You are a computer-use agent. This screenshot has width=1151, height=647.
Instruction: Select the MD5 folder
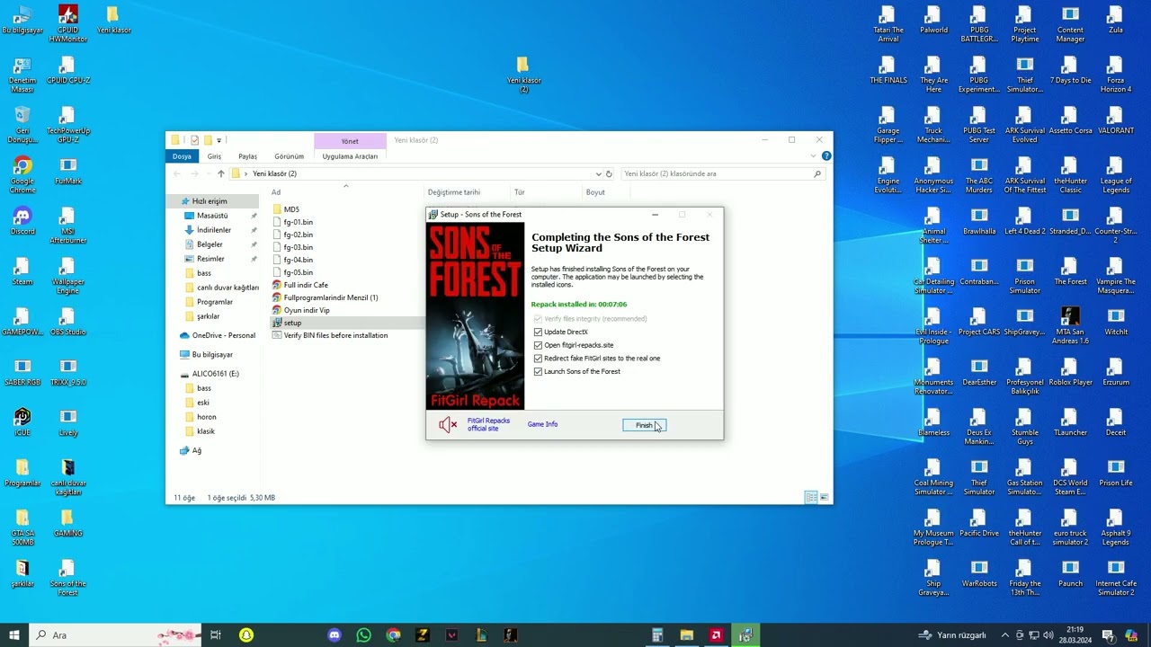pos(291,209)
